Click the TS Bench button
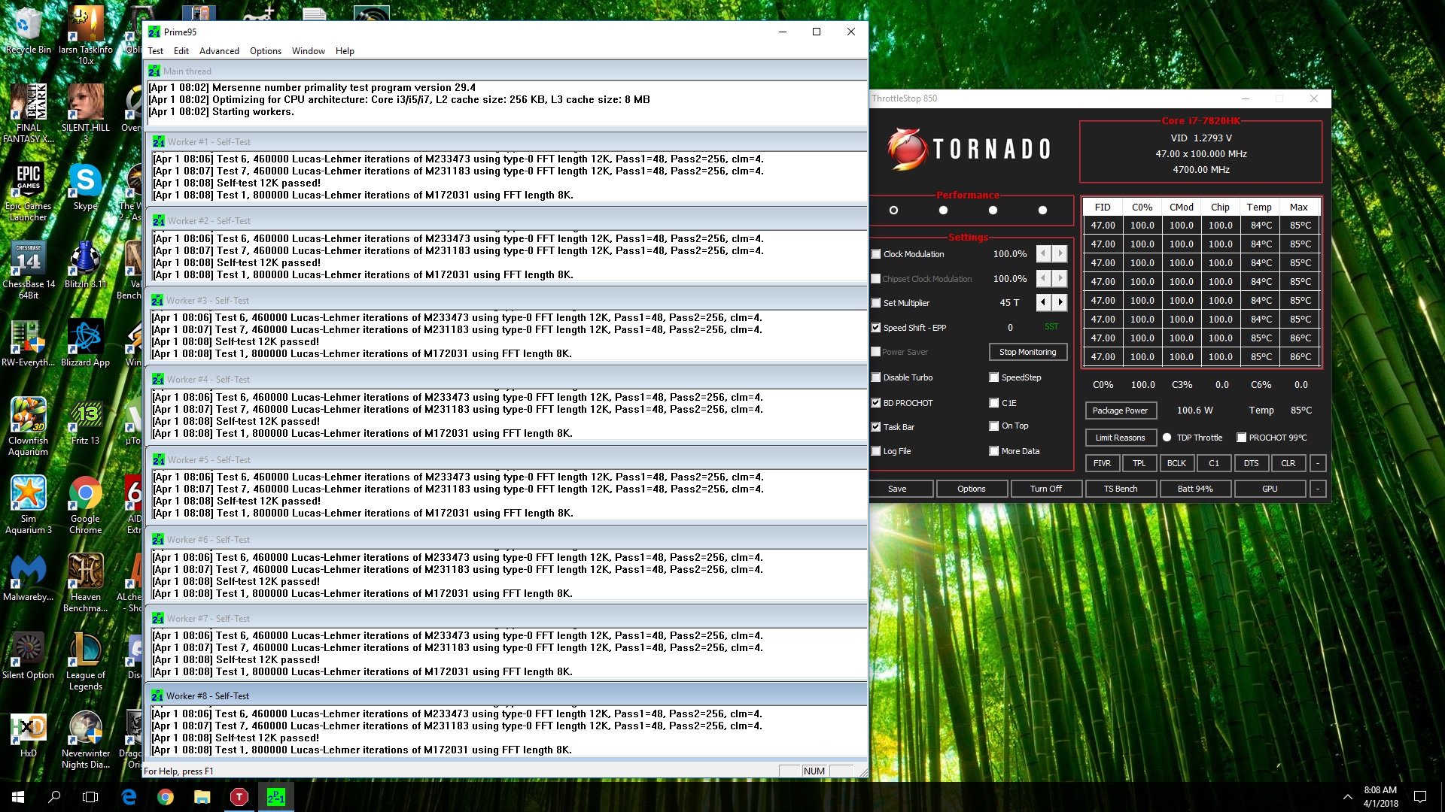Screen dimensions: 1445x812 point(1121,489)
